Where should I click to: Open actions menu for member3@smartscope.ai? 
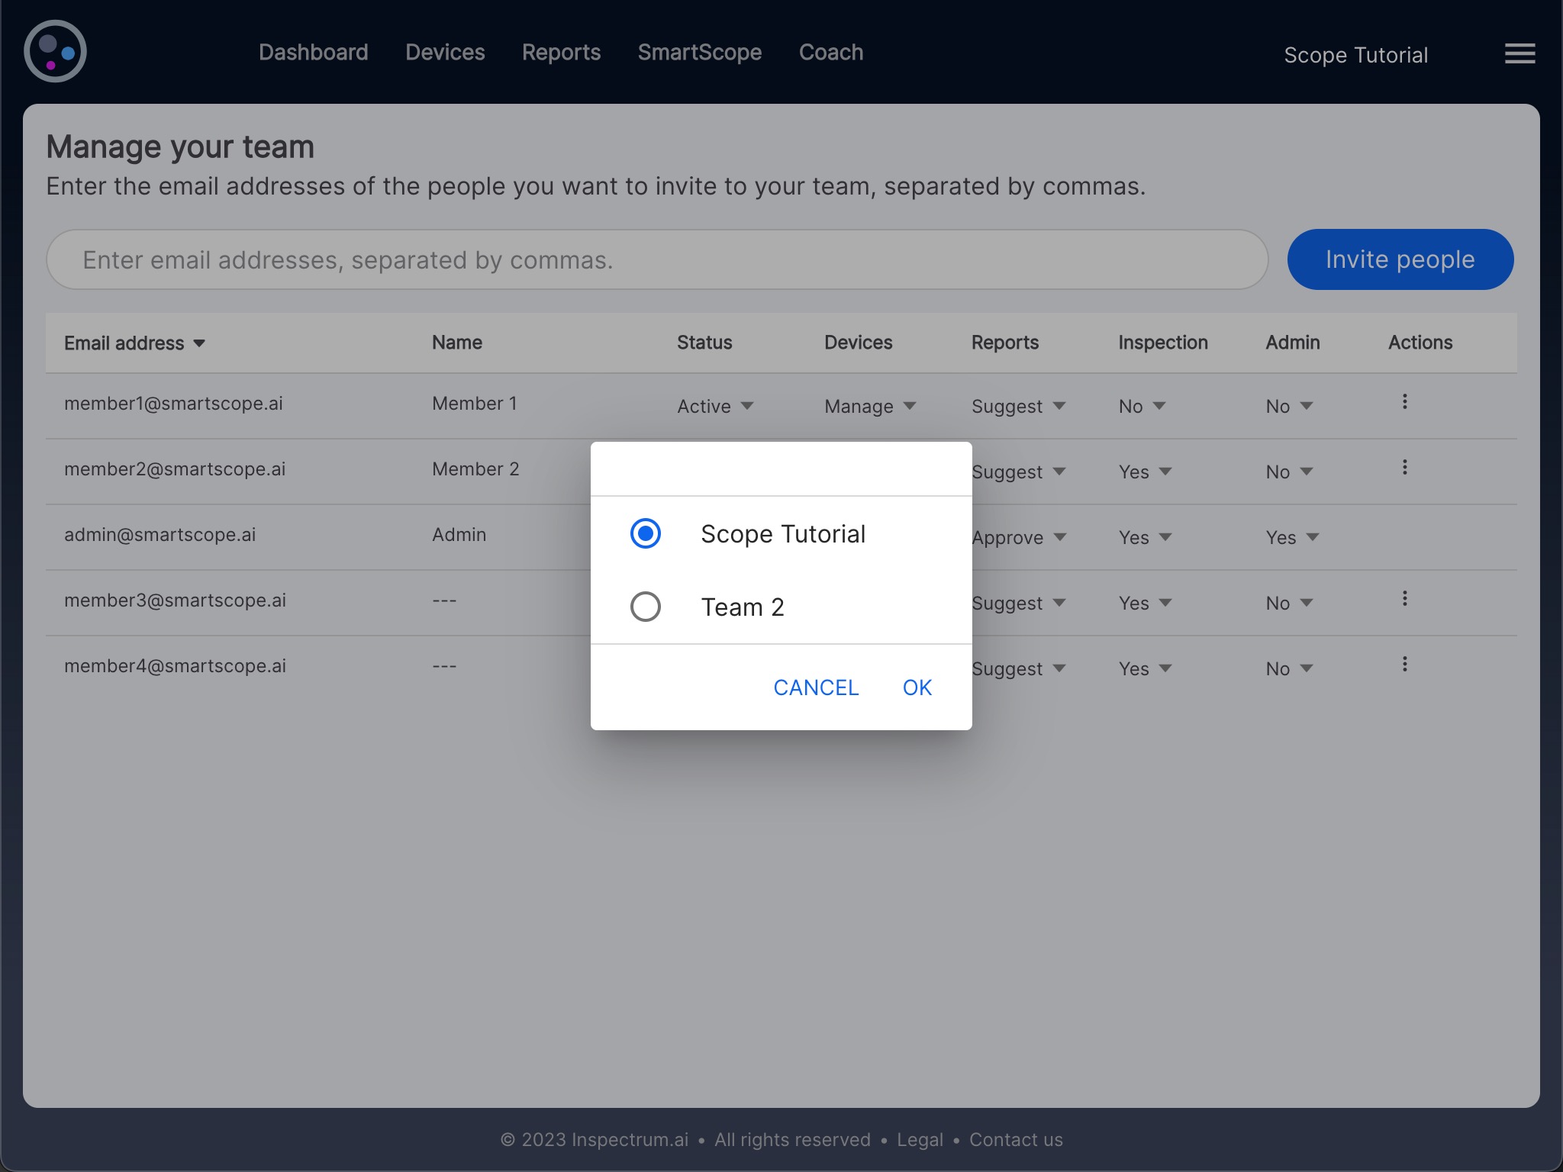pyautogui.click(x=1404, y=599)
